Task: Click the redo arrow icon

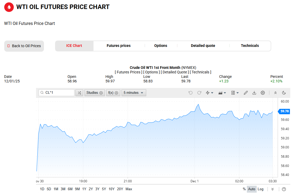Action: tap(199, 93)
